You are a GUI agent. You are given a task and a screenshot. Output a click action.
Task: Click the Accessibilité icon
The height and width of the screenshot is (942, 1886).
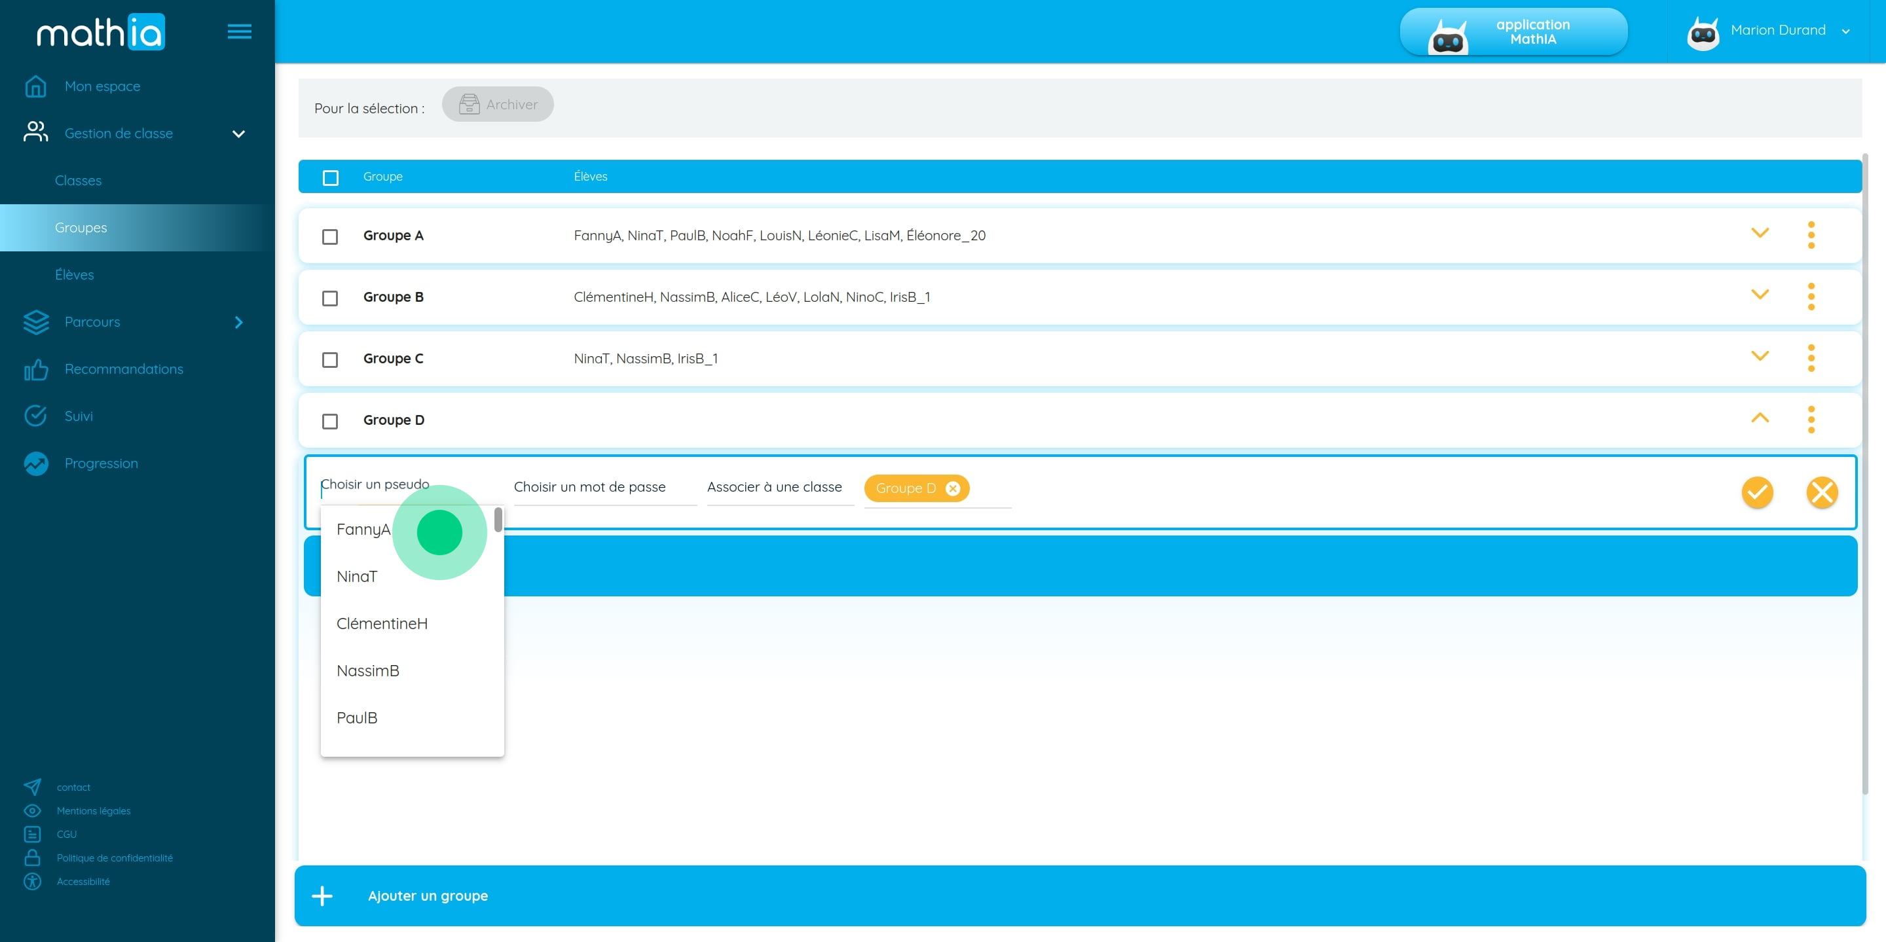(x=32, y=881)
